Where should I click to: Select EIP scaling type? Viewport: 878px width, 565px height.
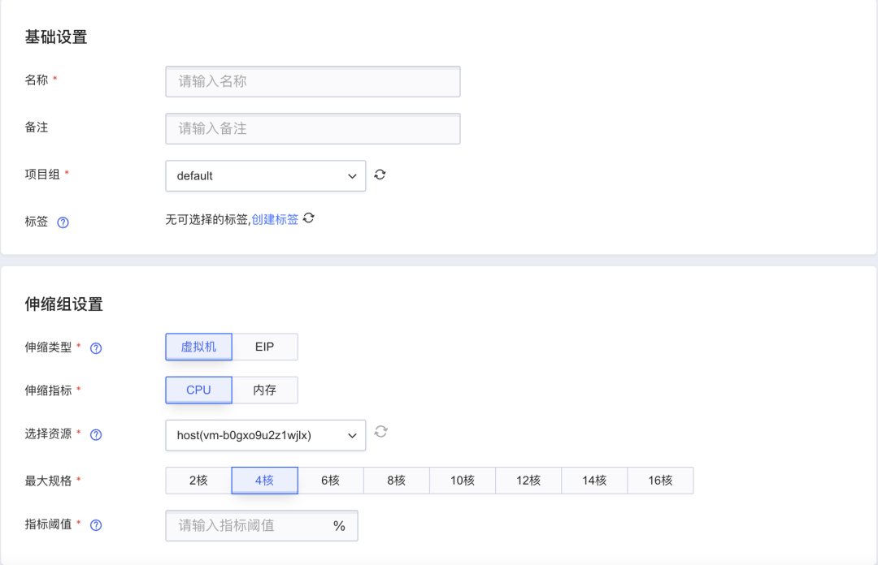[265, 347]
